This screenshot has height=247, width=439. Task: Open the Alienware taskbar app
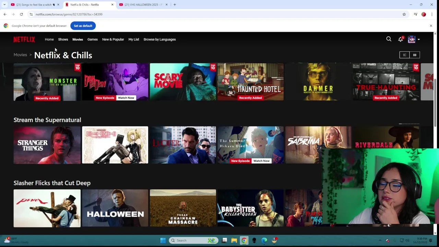[254, 240]
